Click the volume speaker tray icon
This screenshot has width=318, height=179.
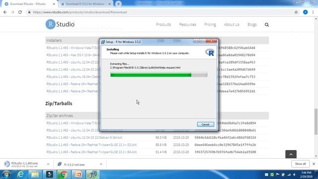click(x=295, y=175)
